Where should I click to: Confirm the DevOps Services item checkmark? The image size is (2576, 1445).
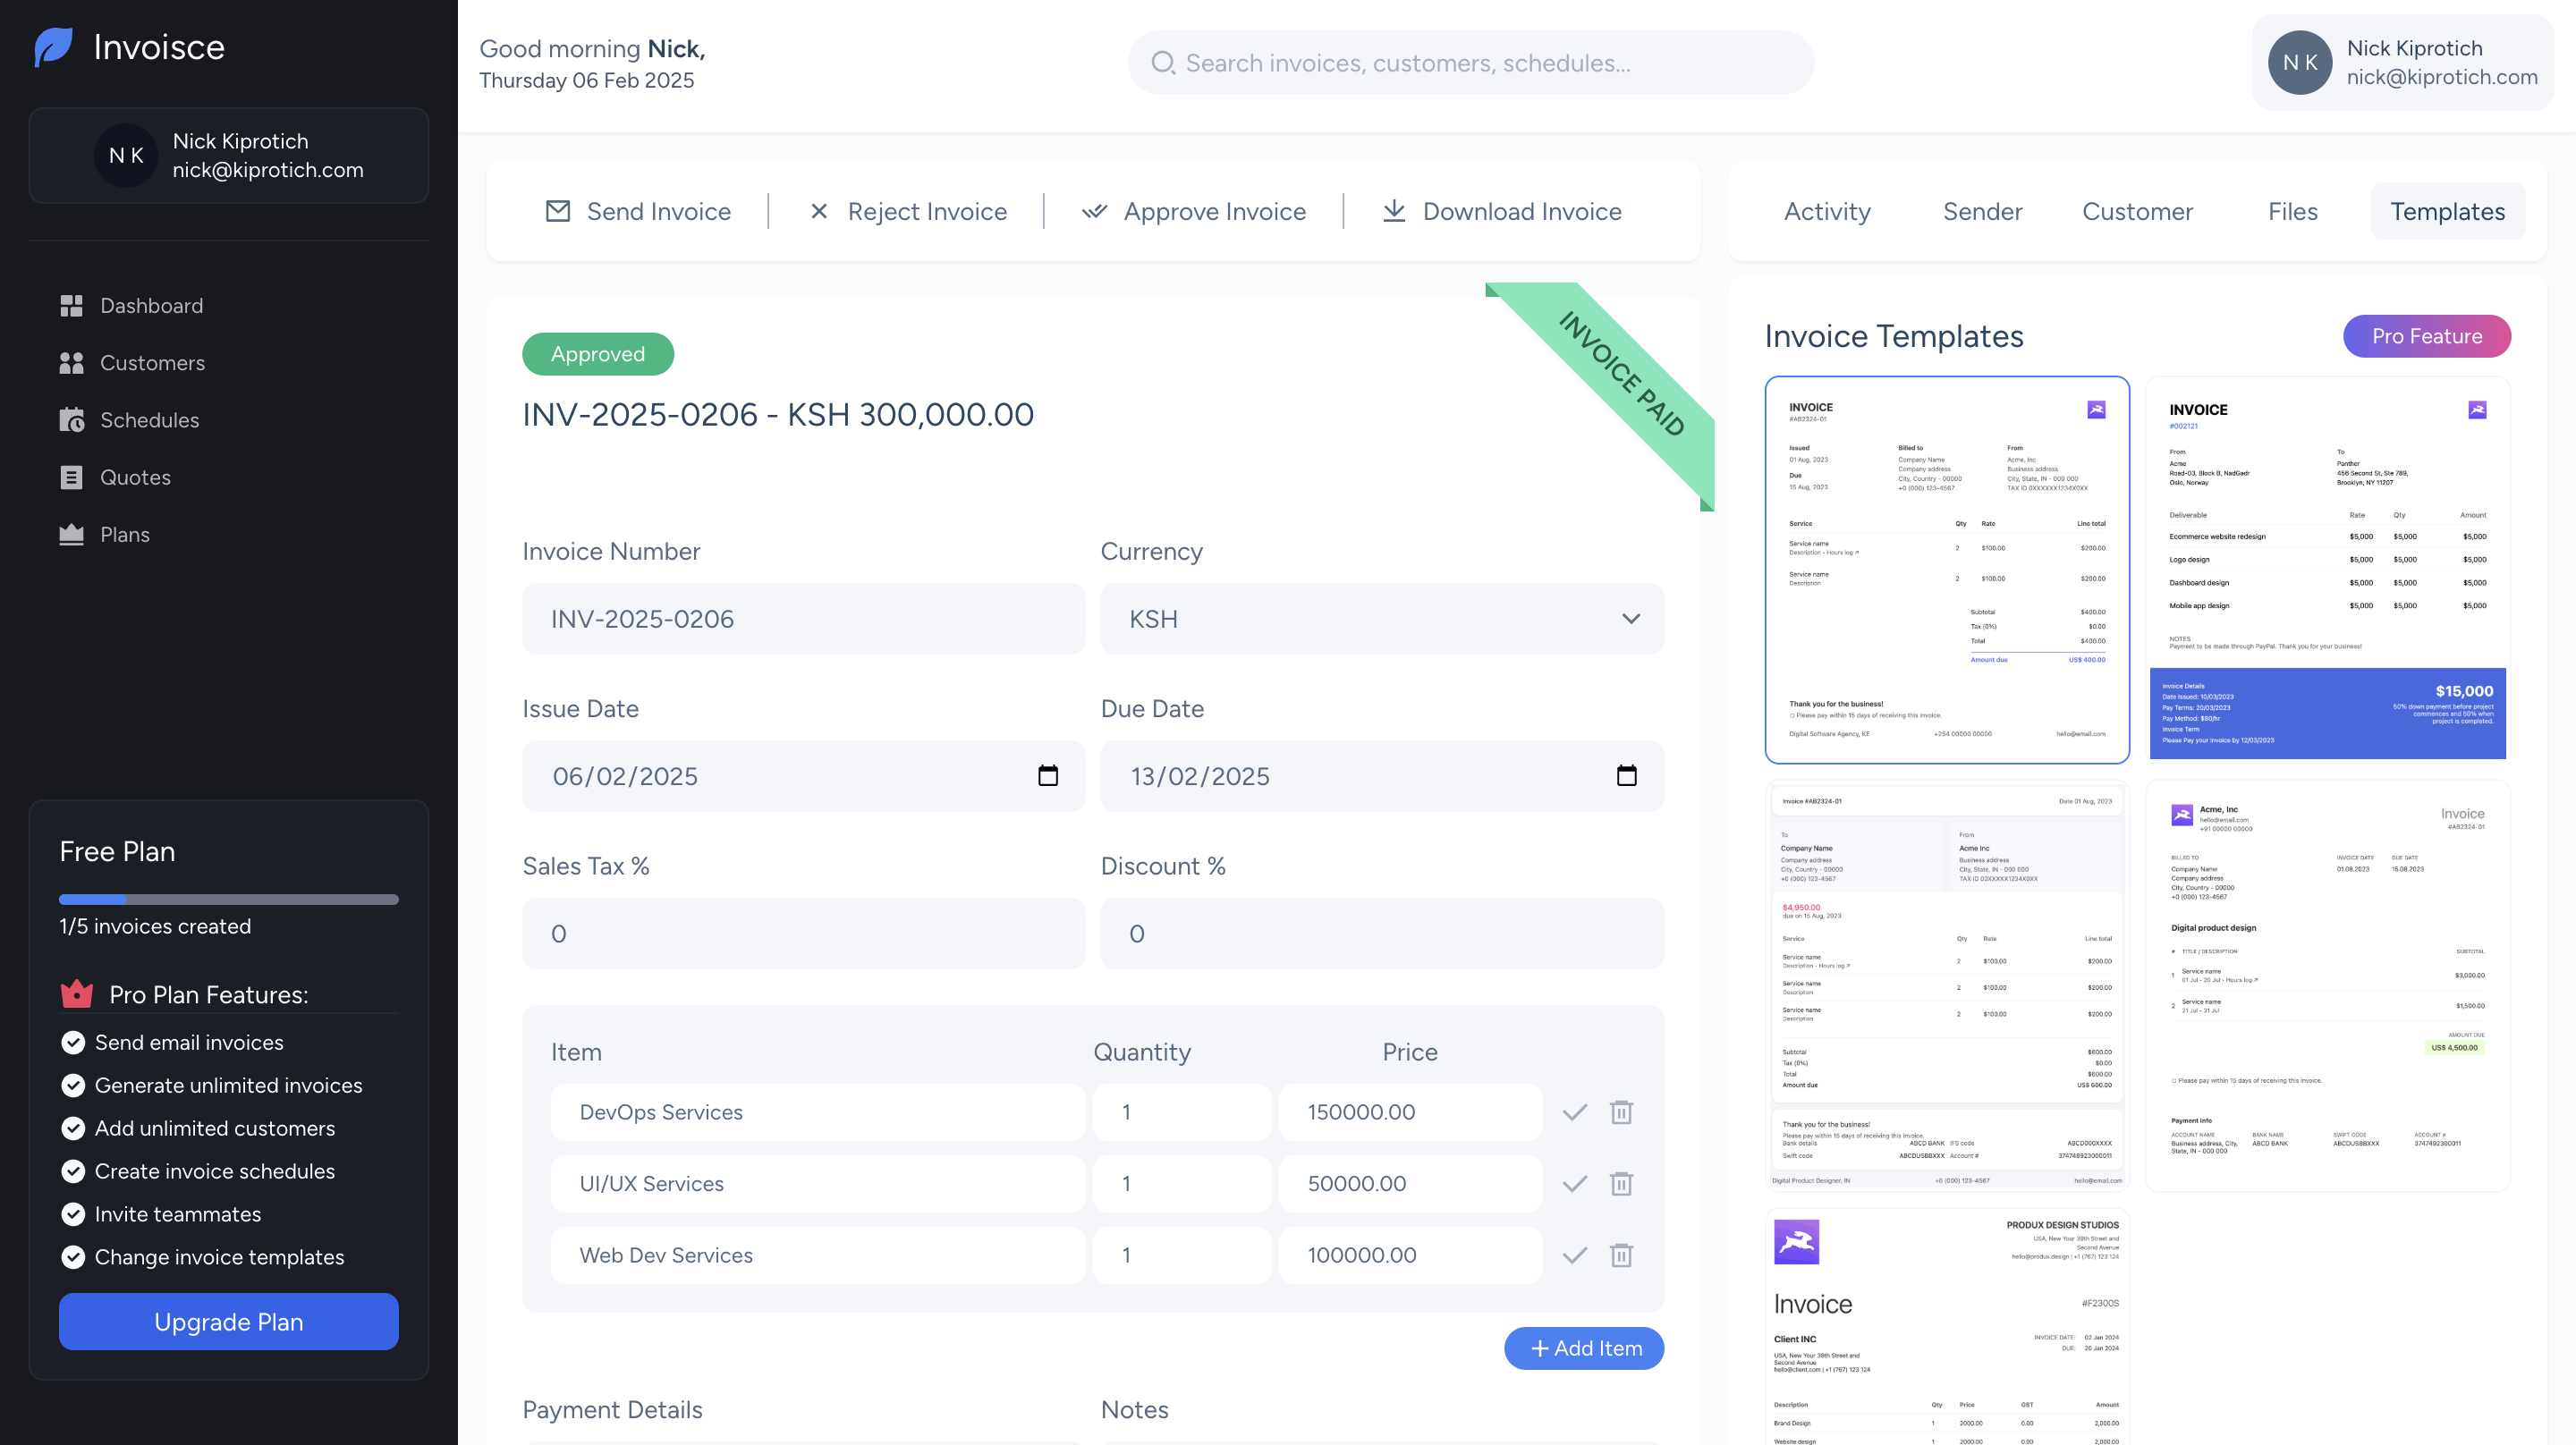[x=1575, y=1112]
